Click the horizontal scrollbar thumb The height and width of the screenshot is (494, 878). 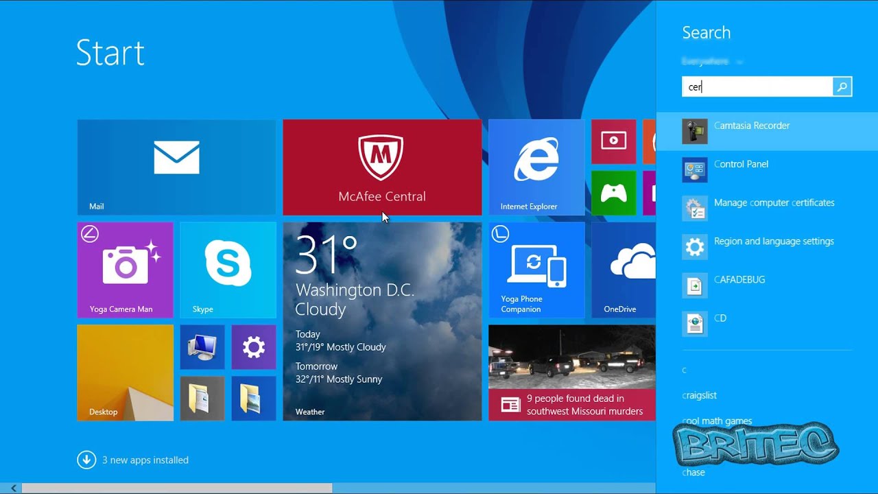tap(177, 488)
